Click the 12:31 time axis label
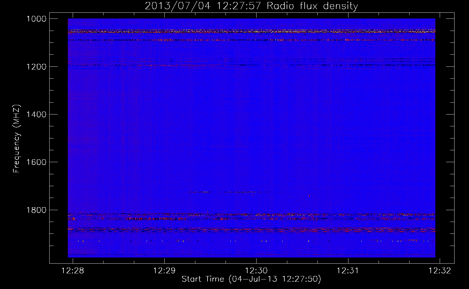The width and height of the screenshot is (469, 289). click(348, 271)
